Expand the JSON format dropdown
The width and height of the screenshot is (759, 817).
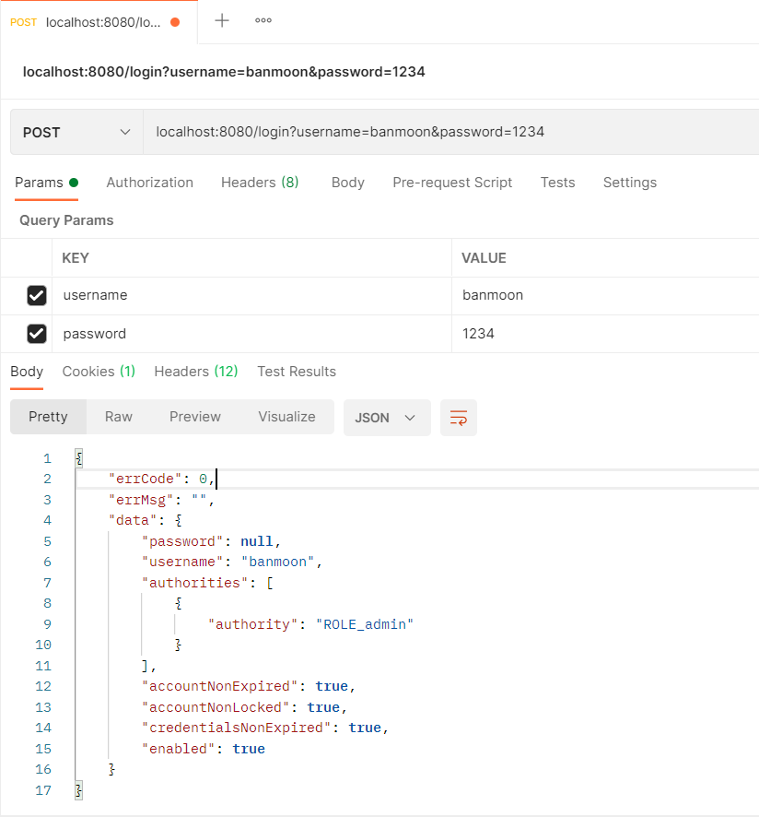click(386, 418)
